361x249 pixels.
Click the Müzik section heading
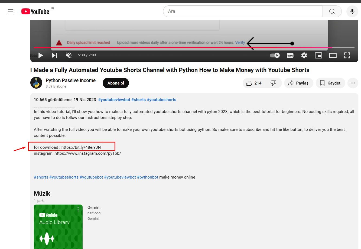click(42, 193)
